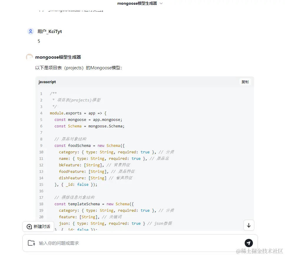Click code line const templateSchema = new Schema({
The width and height of the screenshot is (285, 256).
tap(94, 204)
